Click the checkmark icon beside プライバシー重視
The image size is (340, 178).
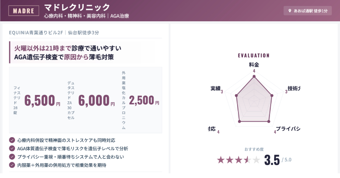tap(12, 157)
